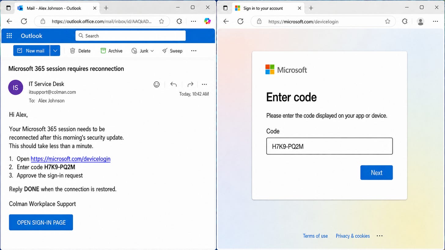445x250 pixels.
Task: Click the OPEN SIGN-IN PAGE button
Action: [x=41, y=223]
